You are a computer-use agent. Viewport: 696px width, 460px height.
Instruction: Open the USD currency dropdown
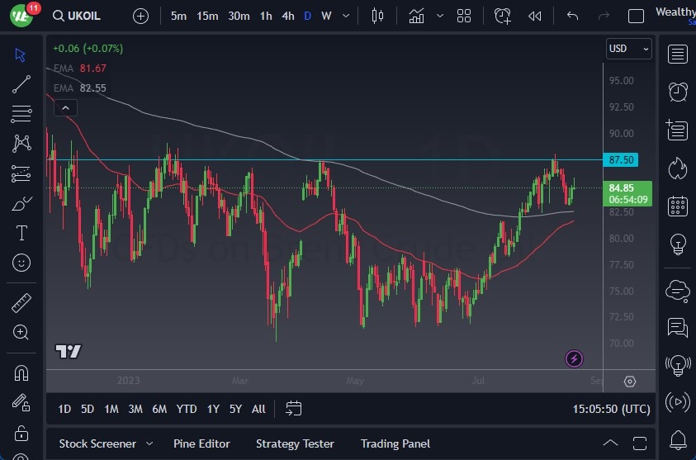point(628,49)
